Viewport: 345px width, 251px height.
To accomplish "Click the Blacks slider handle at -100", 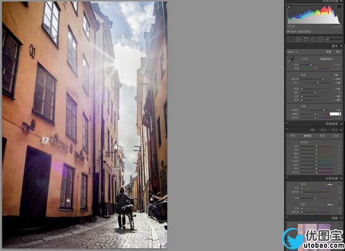I will [302, 100].
